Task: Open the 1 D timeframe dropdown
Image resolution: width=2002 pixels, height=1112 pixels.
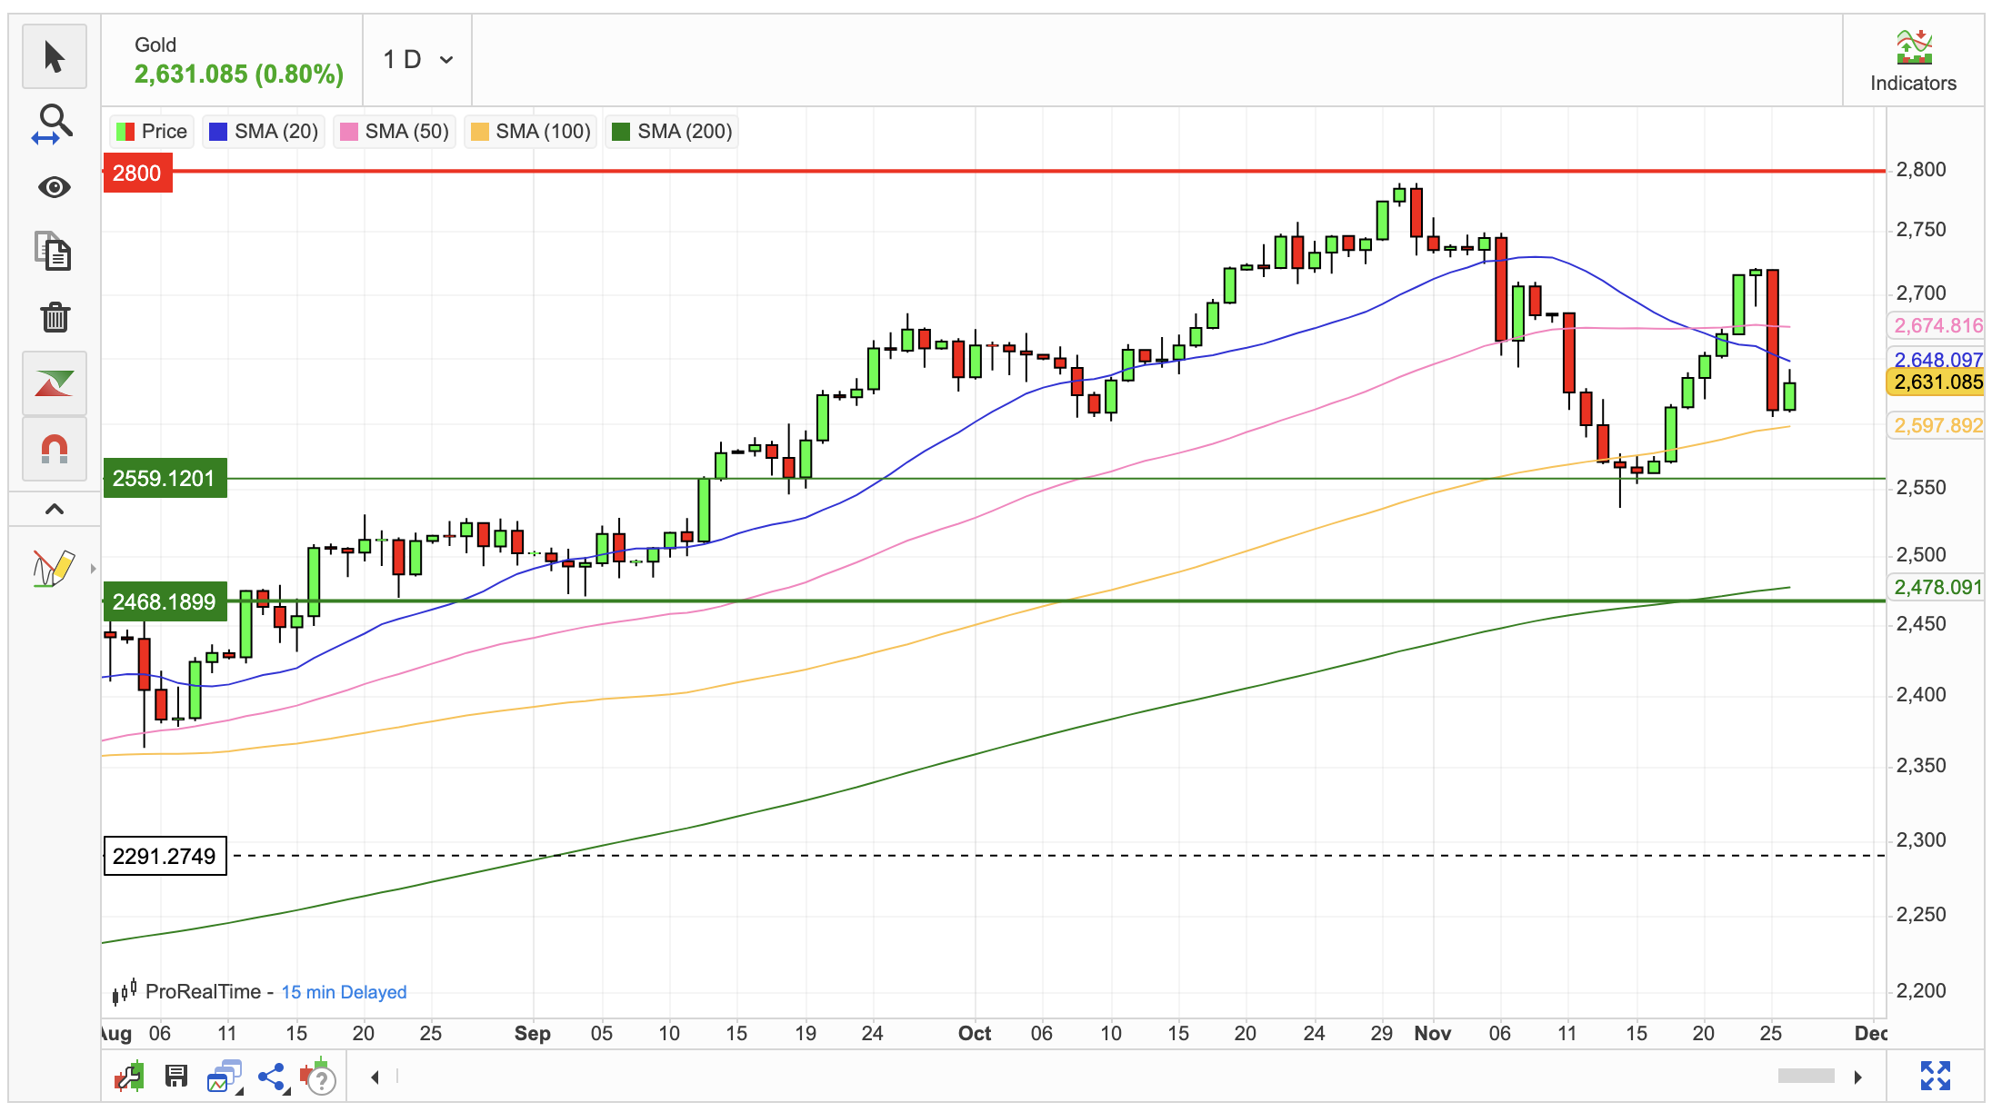Action: (x=417, y=60)
